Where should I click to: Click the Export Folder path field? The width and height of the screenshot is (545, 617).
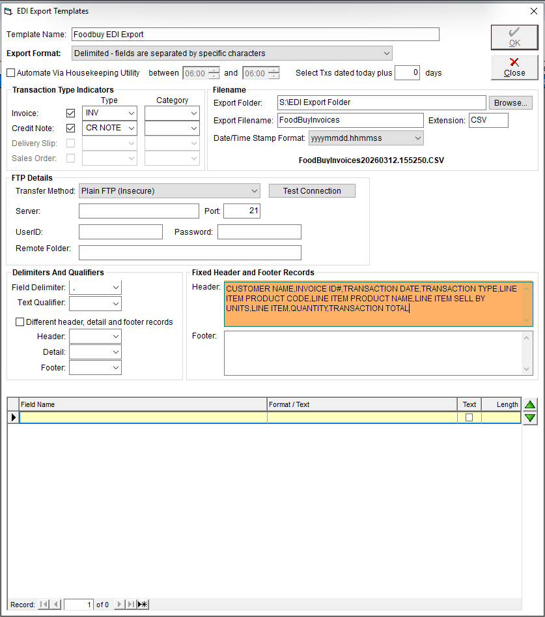(382, 102)
